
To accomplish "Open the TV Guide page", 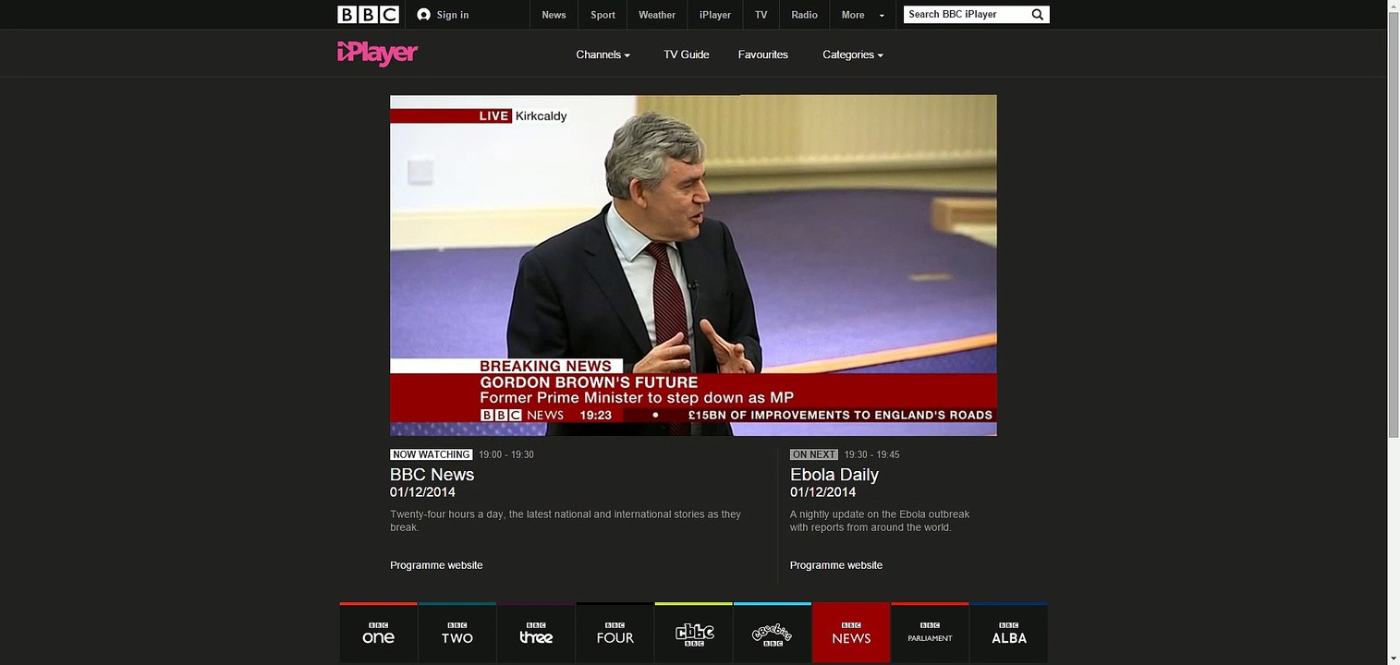I will tap(687, 54).
